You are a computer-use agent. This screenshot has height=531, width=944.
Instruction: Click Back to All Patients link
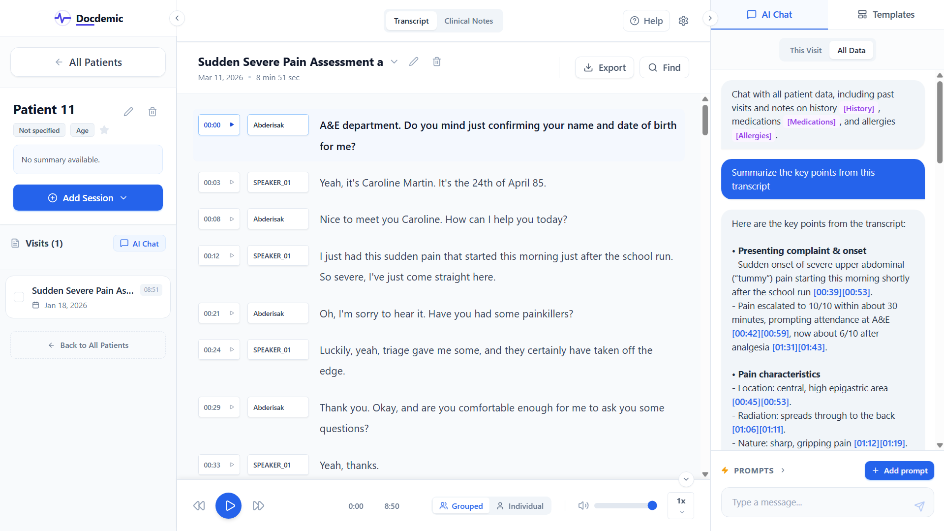point(88,345)
